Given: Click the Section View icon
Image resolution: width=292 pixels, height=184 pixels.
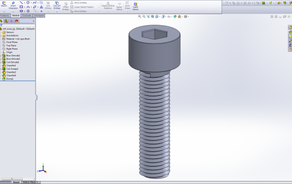Looking at the screenshot, I should click(153, 17).
